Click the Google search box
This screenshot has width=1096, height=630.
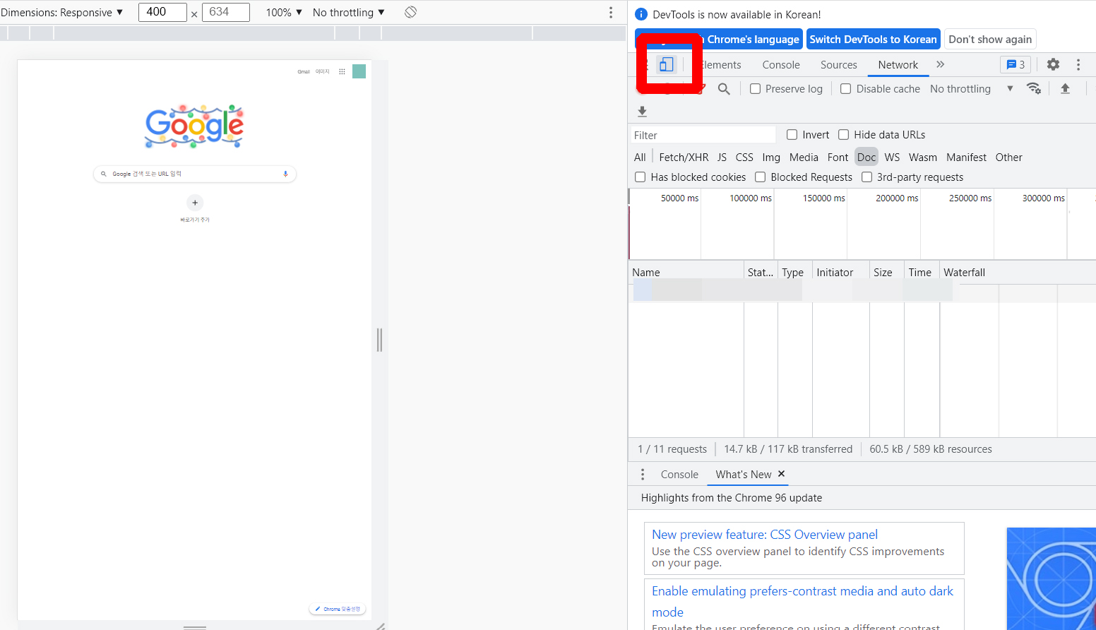pos(195,174)
